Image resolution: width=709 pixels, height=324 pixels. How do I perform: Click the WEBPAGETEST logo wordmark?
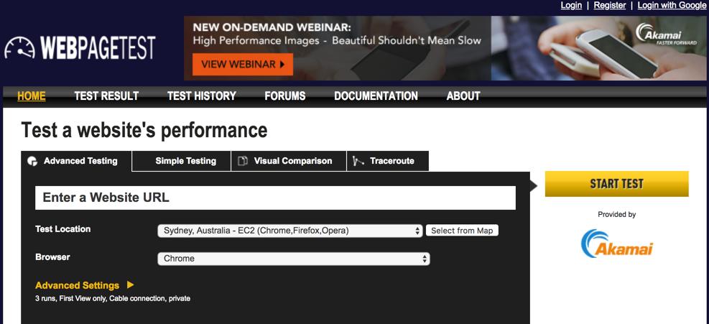point(98,47)
